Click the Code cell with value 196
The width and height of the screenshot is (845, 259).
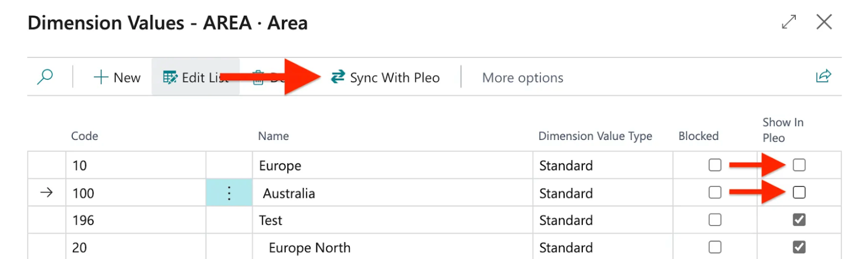tap(136, 220)
